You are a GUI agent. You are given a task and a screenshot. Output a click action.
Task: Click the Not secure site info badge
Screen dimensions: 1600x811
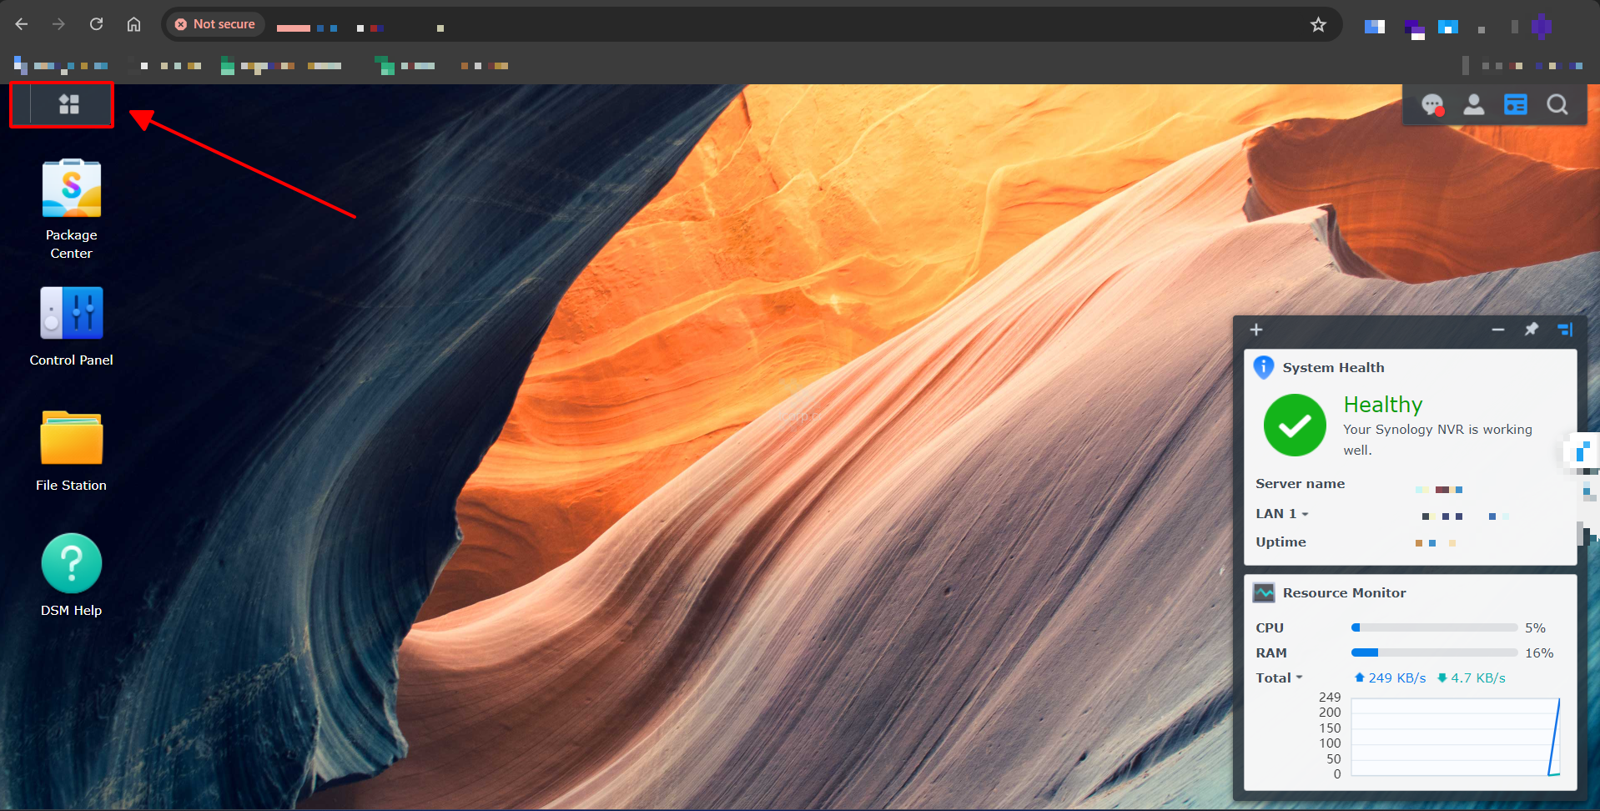coord(215,25)
